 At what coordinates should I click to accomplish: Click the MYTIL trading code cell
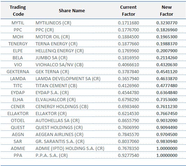[x=18, y=23]
